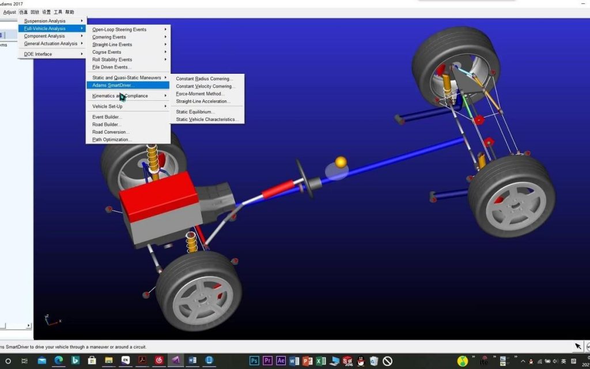Launch Premiere Pro taskbar icon

tap(267, 361)
